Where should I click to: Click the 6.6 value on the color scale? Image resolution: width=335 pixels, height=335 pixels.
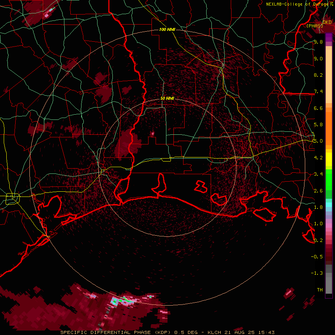pos(318,108)
